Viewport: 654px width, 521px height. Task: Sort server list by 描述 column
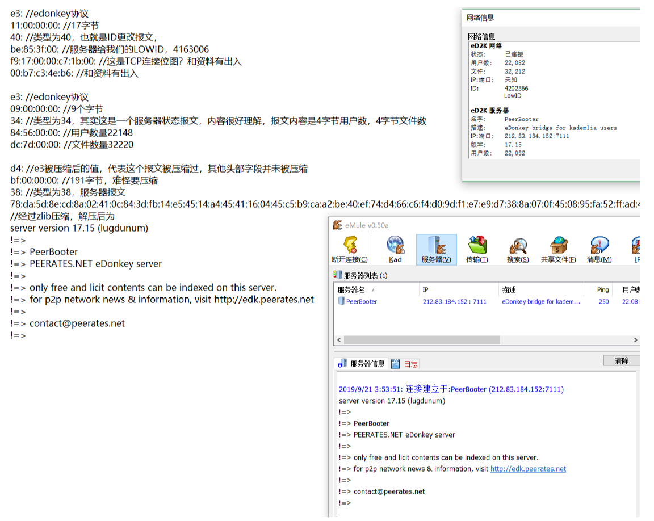click(541, 289)
